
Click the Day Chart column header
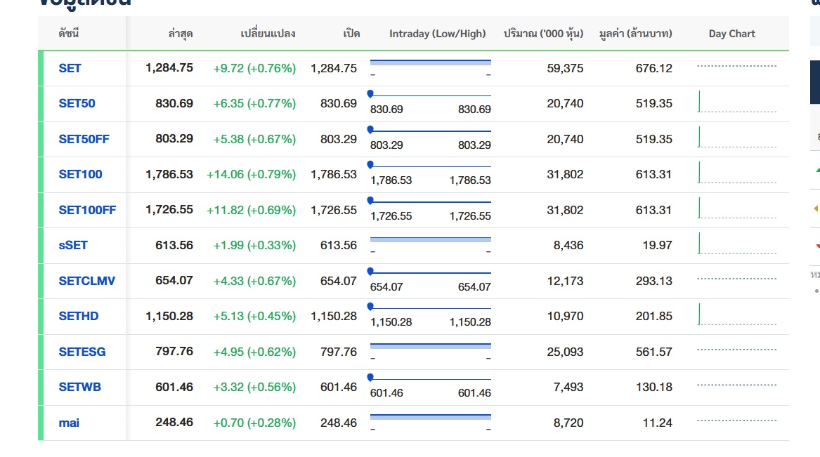[731, 34]
